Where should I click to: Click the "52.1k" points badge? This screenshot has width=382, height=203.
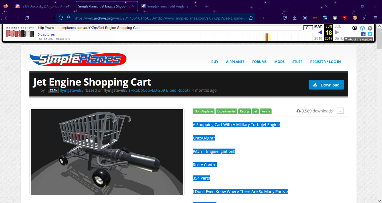point(53,90)
